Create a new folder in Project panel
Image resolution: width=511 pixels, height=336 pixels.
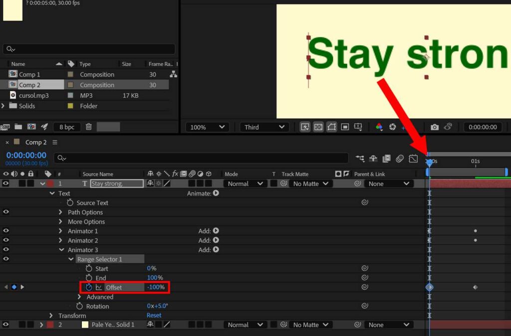pyautogui.click(x=18, y=127)
